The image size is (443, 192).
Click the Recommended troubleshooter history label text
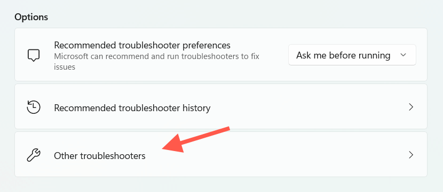[x=132, y=108]
